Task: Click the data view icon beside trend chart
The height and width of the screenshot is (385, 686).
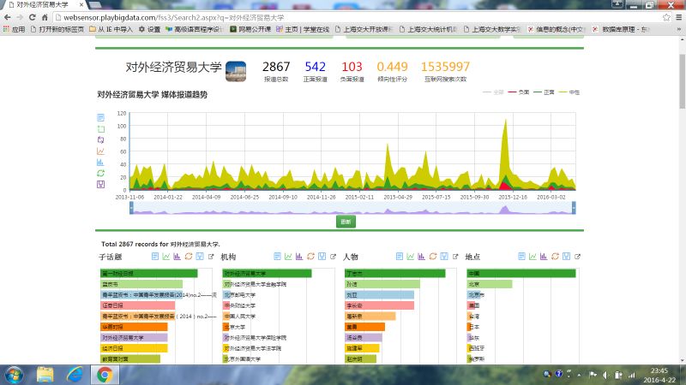Action: click(101, 117)
